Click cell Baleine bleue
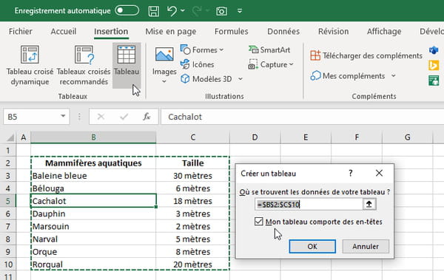The width and height of the screenshot is (444, 280). 93,176
